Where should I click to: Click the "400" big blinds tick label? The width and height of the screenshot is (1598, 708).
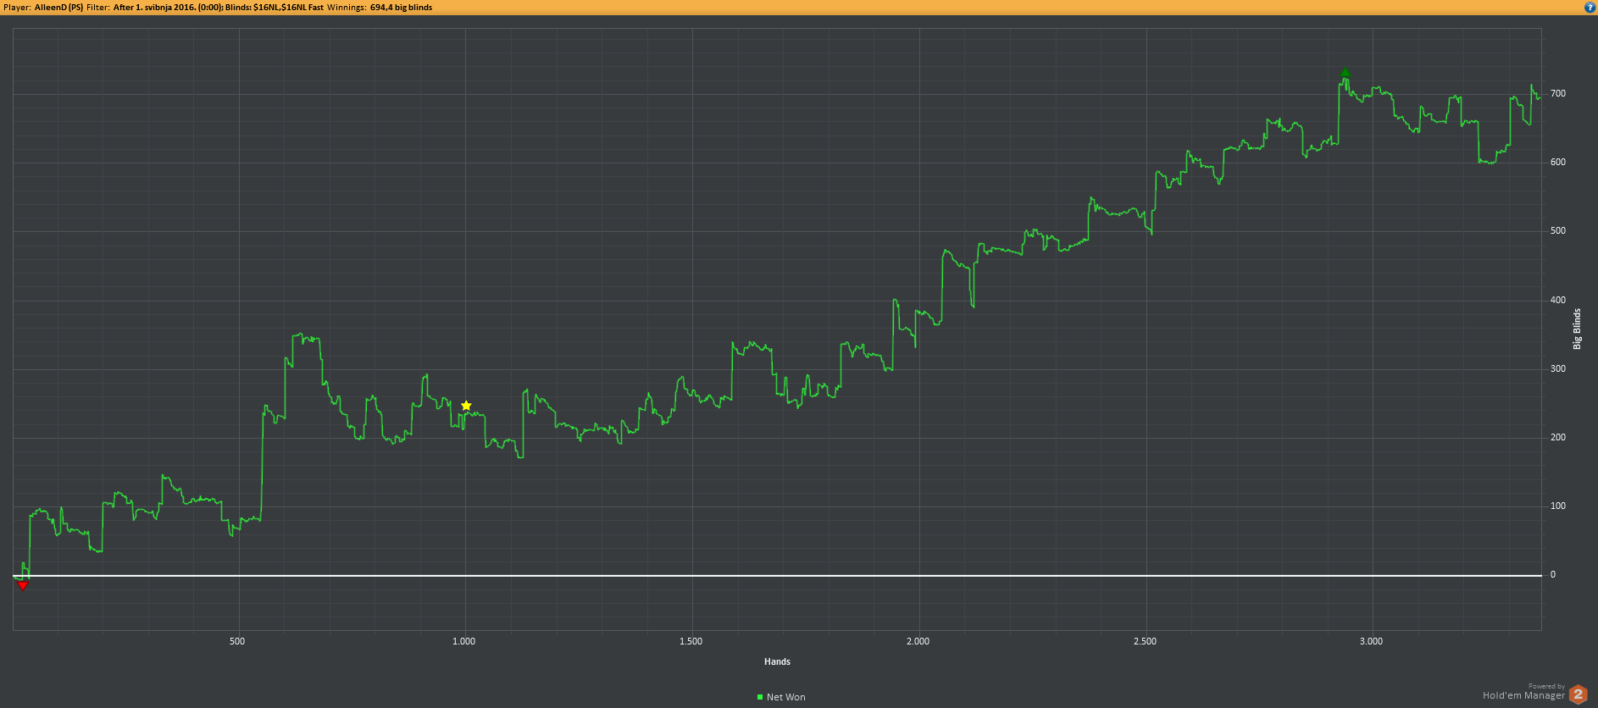(1558, 300)
